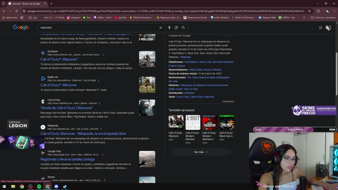Focus the 'warzone' search input field
This screenshot has height=190, width=338.
98,27
